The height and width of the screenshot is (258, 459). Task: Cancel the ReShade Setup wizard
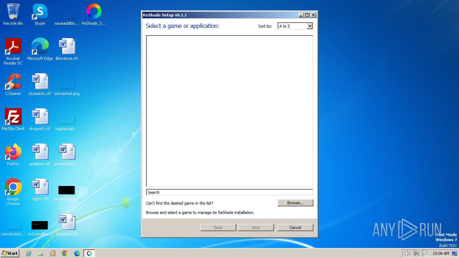295,228
